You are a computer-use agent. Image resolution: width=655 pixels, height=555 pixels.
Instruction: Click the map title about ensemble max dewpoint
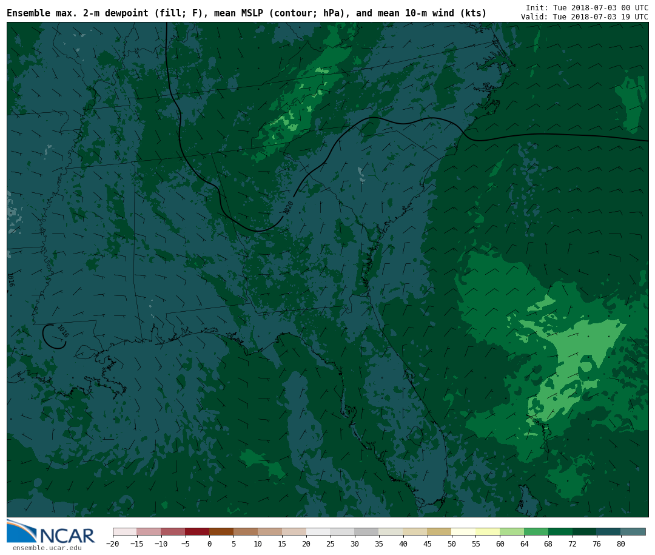point(246,13)
